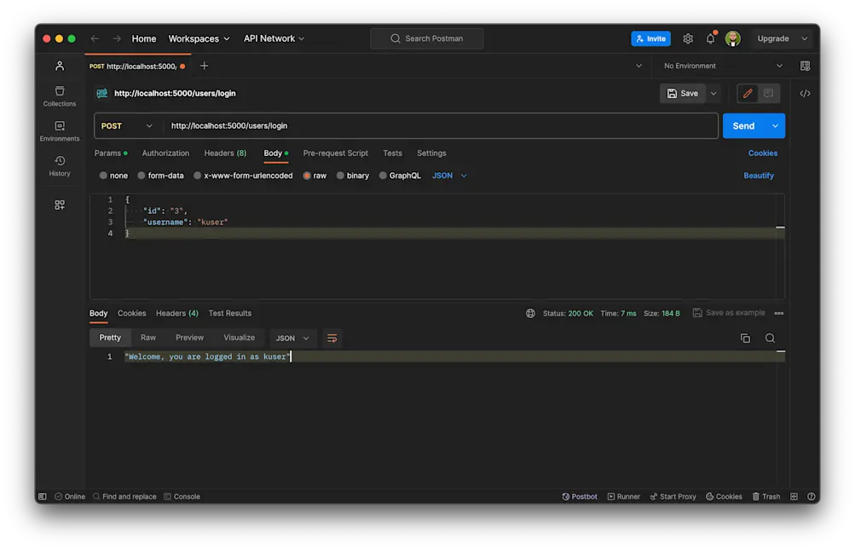Open the workspace person icon in the sidebar
855x550 pixels.
click(x=60, y=66)
